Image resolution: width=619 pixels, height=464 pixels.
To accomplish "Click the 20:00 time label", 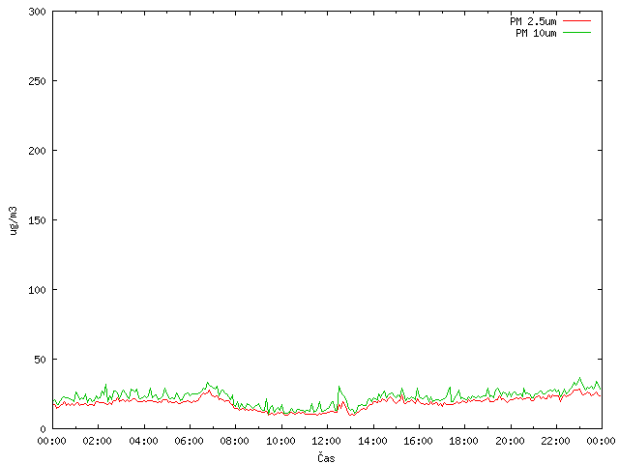I will click(510, 441).
